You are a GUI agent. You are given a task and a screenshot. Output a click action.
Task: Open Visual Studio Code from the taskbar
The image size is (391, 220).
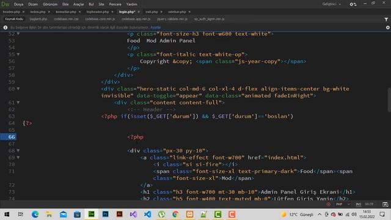click(147, 215)
